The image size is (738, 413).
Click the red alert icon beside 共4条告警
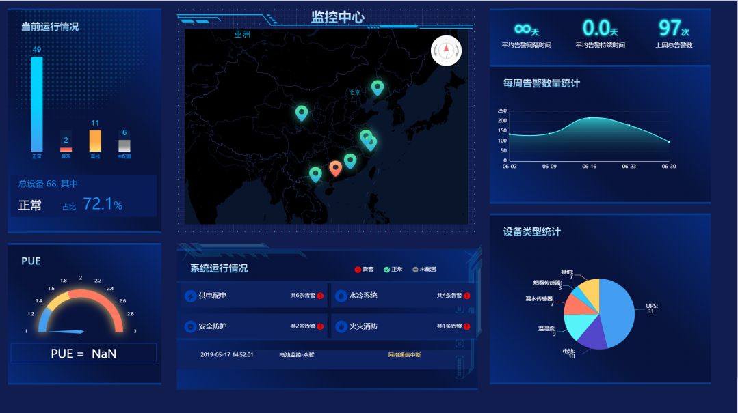tap(467, 296)
